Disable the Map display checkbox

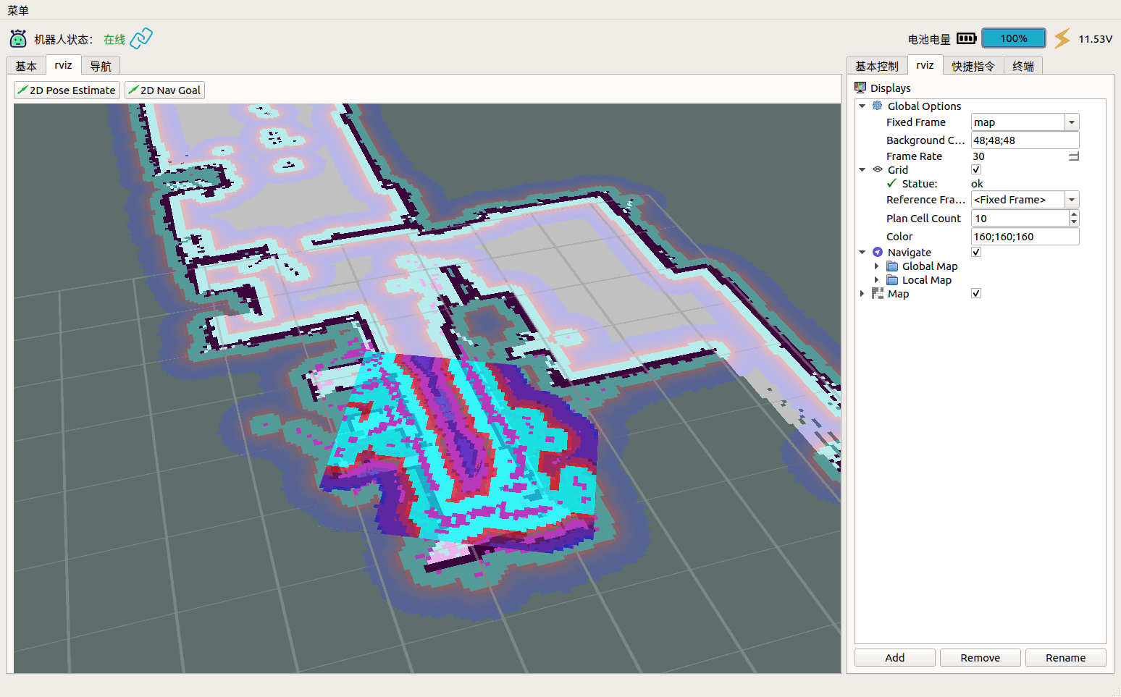pyautogui.click(x=976, y=293)
